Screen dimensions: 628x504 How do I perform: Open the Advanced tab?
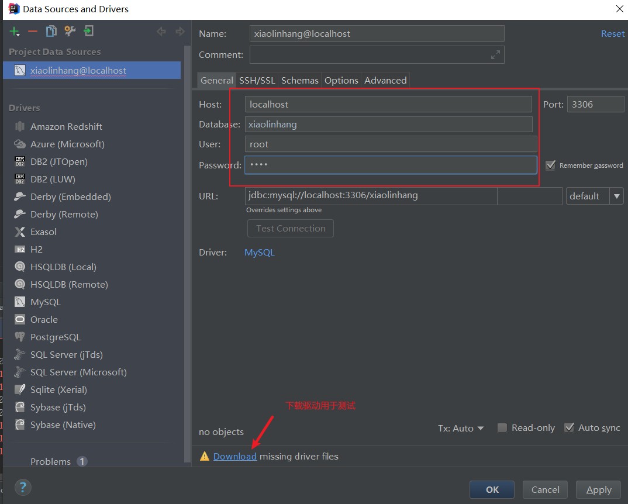click(385, 81)
